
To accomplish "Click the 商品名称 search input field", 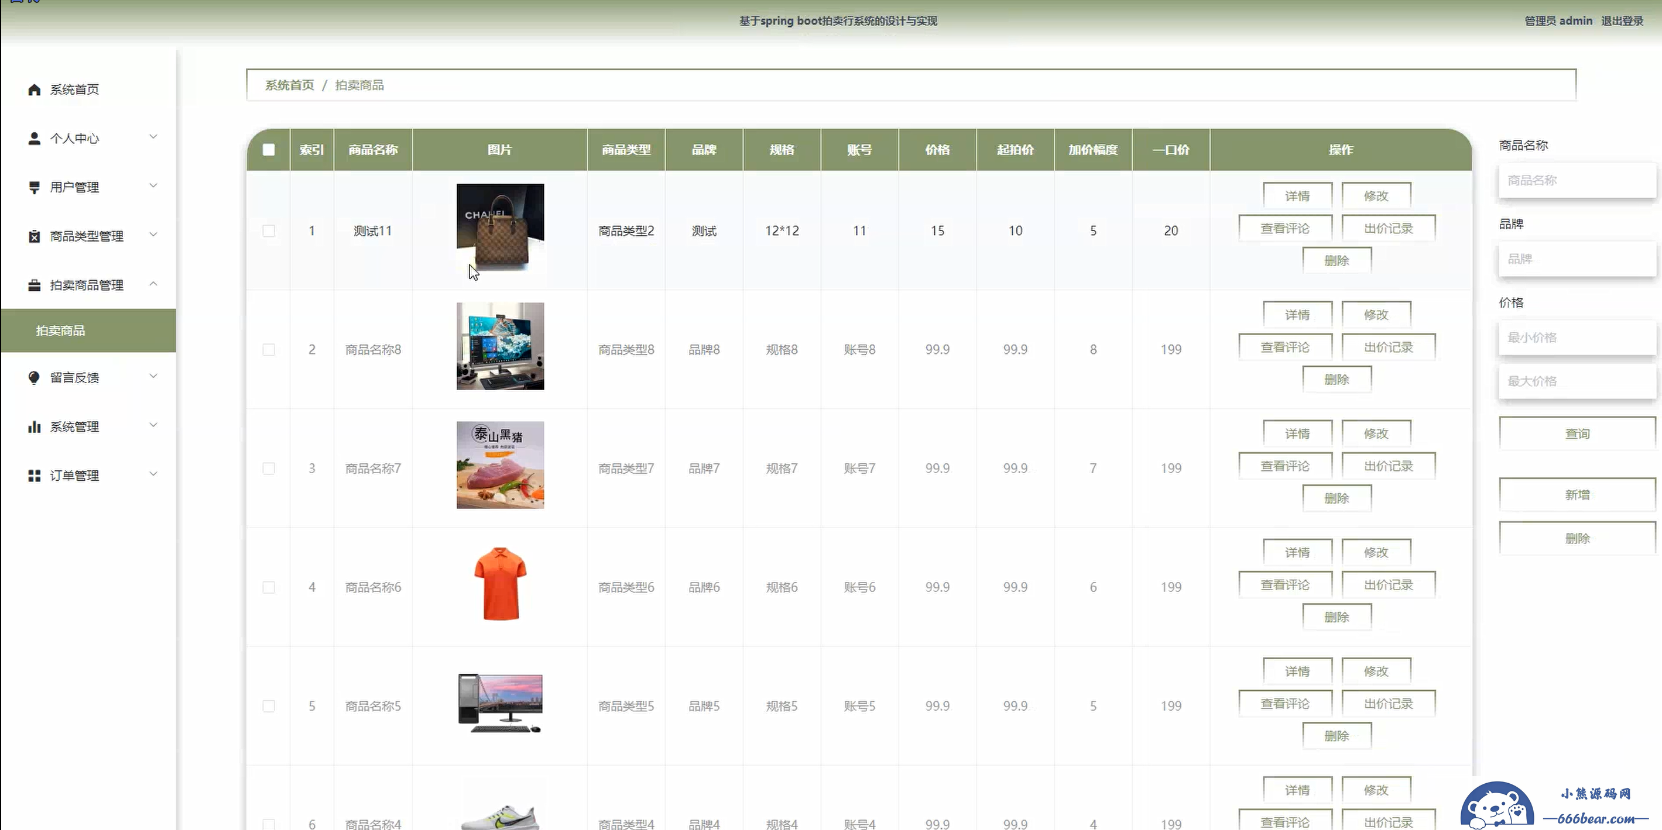I will pyautogui.click(x=1577, y=180).
